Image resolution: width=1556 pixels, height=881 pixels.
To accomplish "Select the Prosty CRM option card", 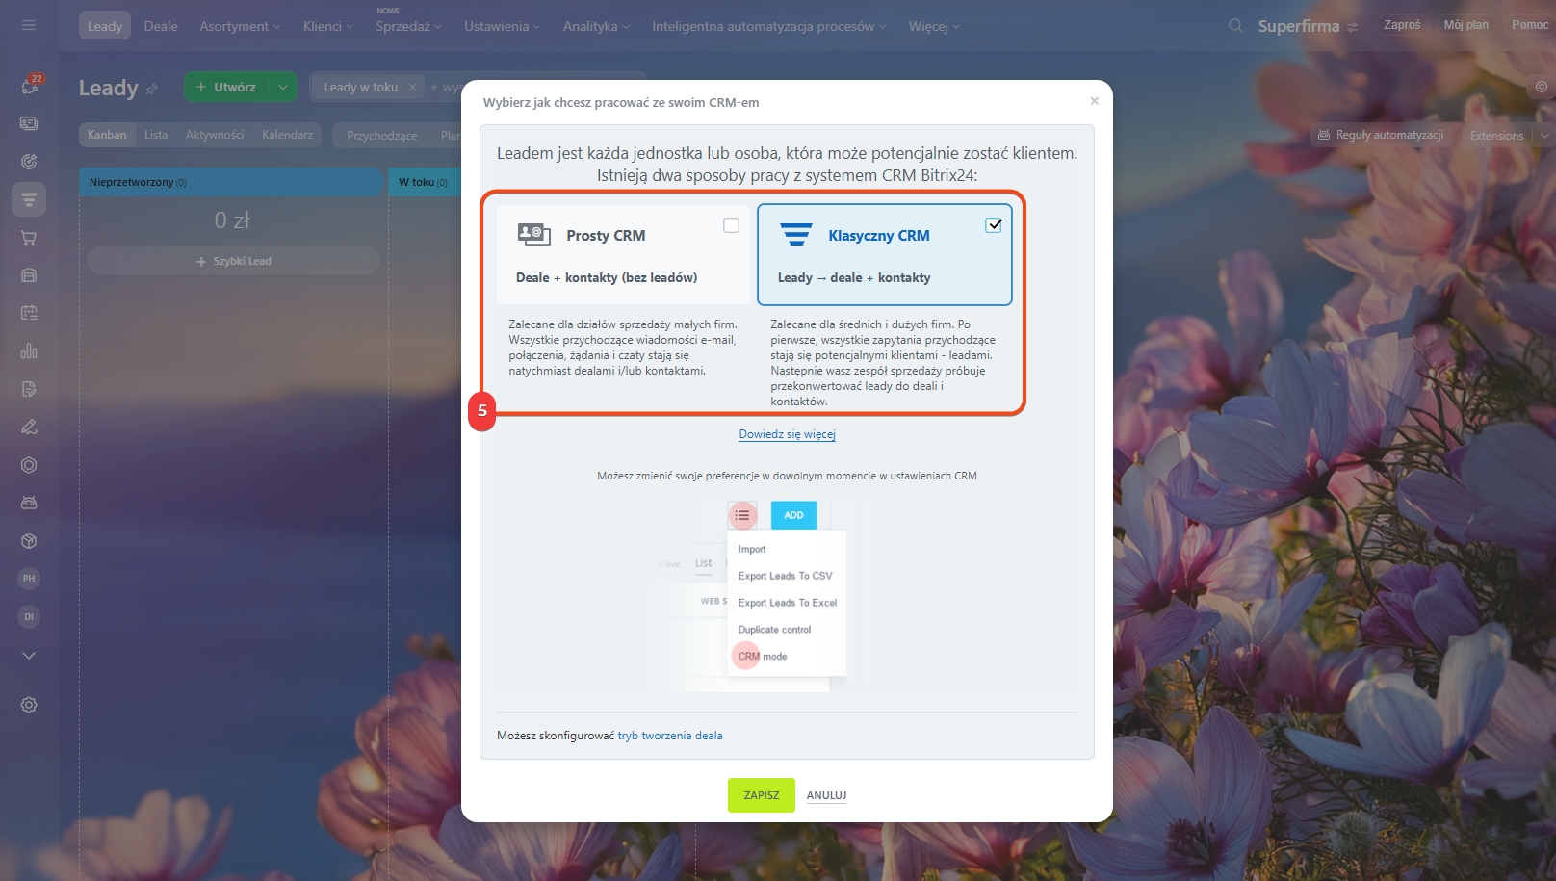I will coord(623,255).
